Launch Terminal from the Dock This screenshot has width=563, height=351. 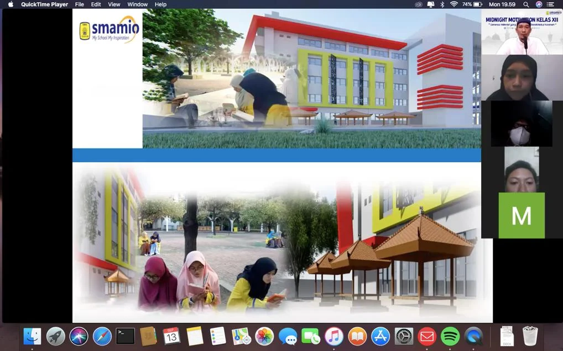click(x=126, y=336)
